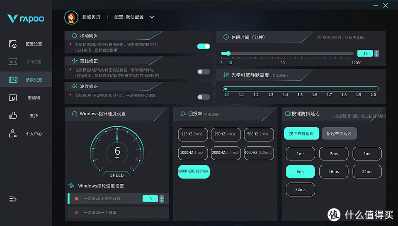The image size is (398, 226).
Task: Set debounce delay to 1ms
Action: point(300,153)
